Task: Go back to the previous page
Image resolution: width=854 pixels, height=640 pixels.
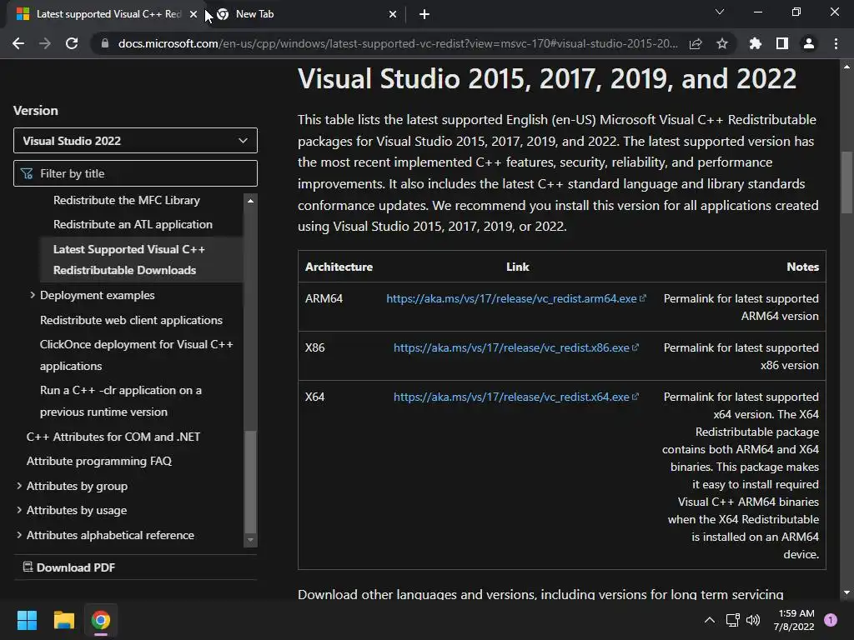Action: tap(18, 43)
